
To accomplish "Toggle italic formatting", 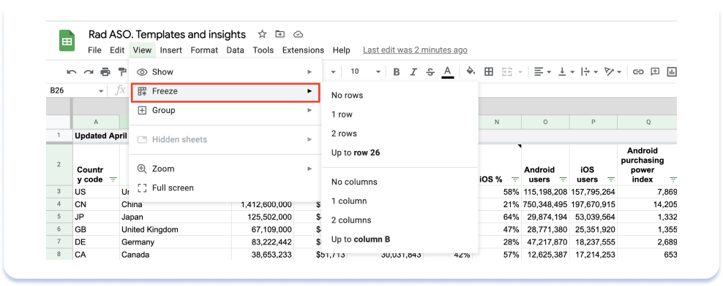I will point(413,71).
